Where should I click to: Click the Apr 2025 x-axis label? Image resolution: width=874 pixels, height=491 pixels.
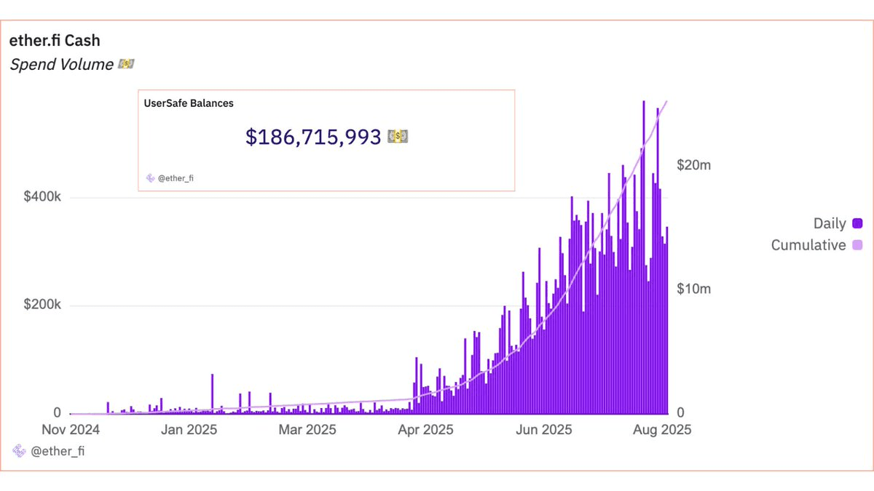424,430
